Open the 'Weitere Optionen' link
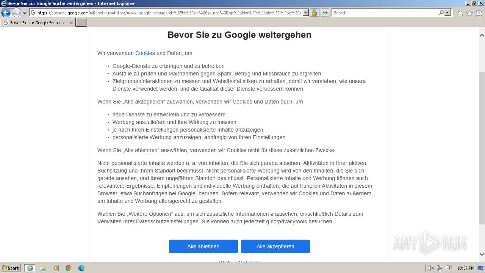Screen dimensions: 485x273 pos(239,262)
